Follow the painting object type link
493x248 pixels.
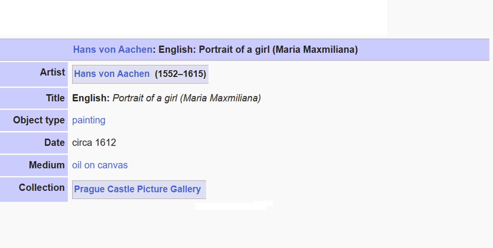(89, 120)
